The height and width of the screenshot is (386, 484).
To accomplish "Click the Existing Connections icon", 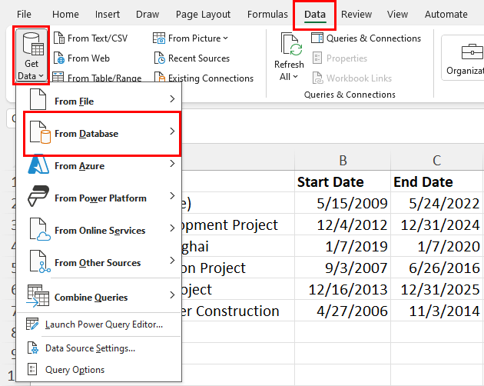I will pos(159,77).
